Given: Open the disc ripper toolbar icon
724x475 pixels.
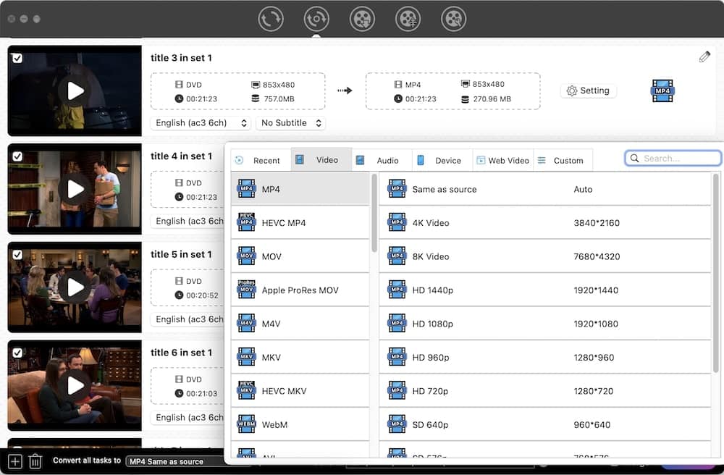Looking at the screenshot, I should pyautogui.click(x=316, y=19).
